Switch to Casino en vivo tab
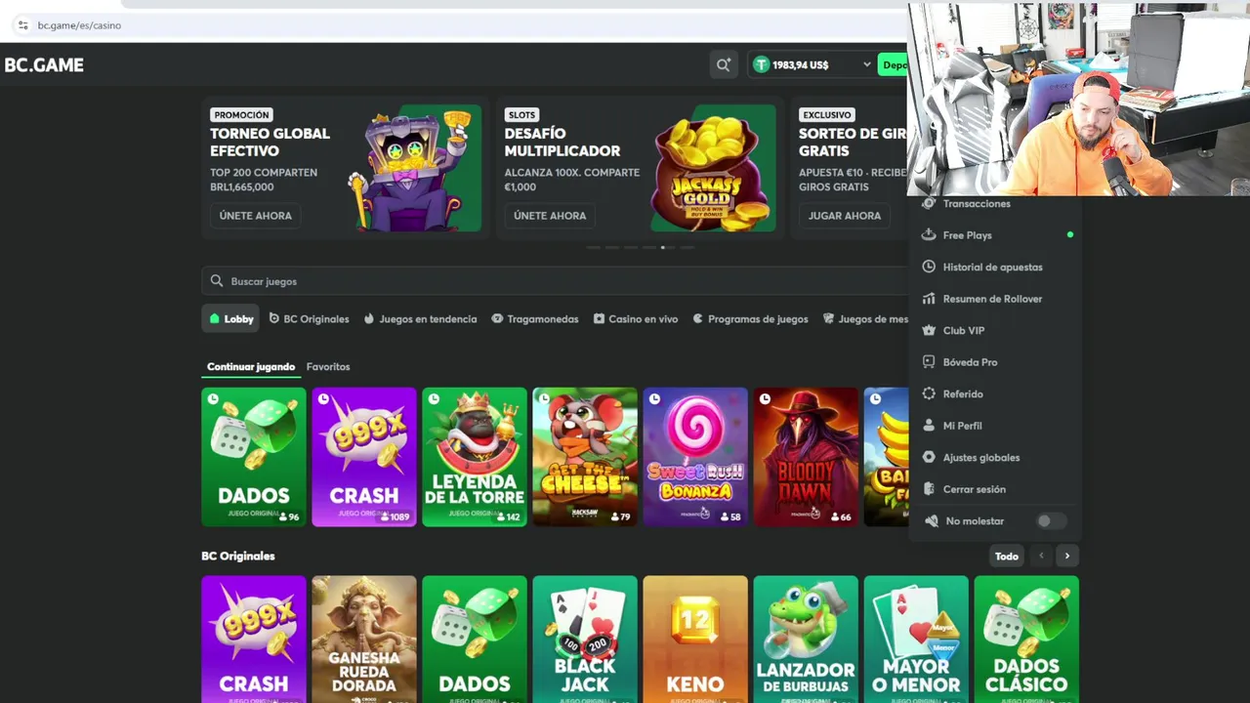The image size is (1250, 703). (635, 318)
